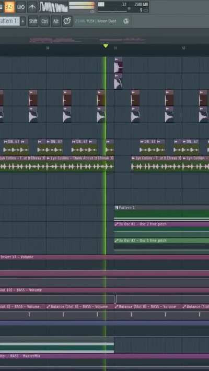Toggle the Shift modifier button
Image resolution: width=209 pixels, height=371 pixels.
[x=33, y=21]
